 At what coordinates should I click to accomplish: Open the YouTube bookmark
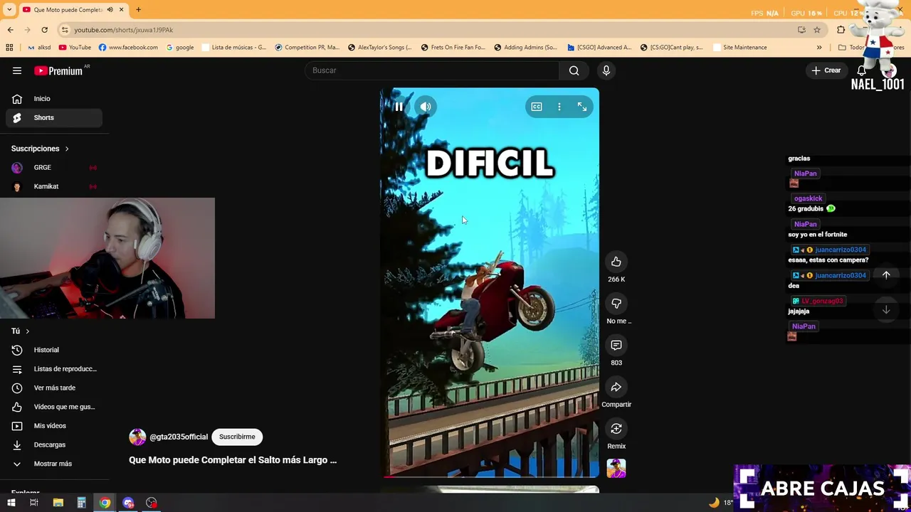[75, 48]
